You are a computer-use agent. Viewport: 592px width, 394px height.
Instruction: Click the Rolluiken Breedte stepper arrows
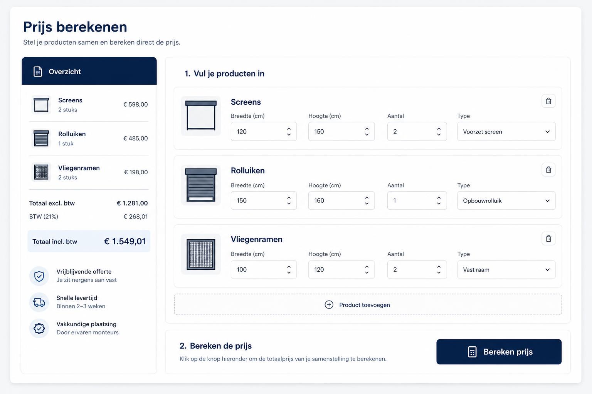tap(289, 200)
